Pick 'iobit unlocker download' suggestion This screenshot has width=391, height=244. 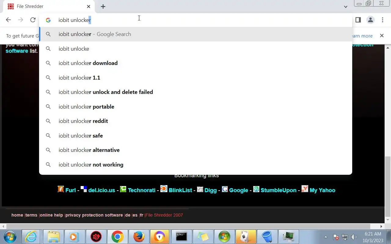[x=195, y=63]
